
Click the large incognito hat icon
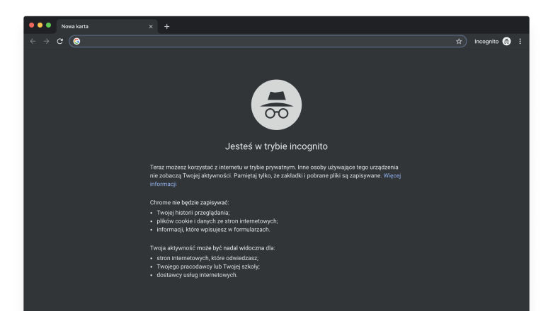click(276, 105)
